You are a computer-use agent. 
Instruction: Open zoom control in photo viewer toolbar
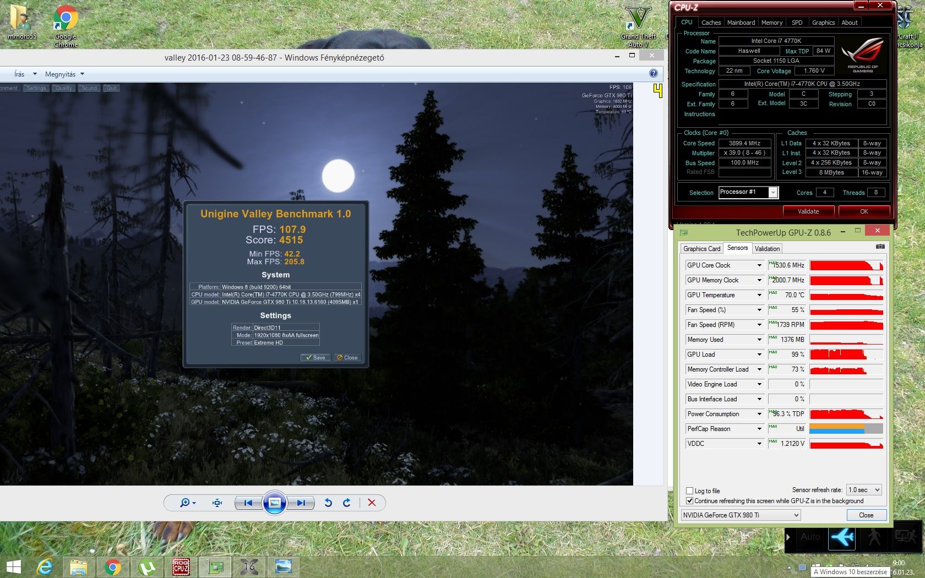pos(188,503)
